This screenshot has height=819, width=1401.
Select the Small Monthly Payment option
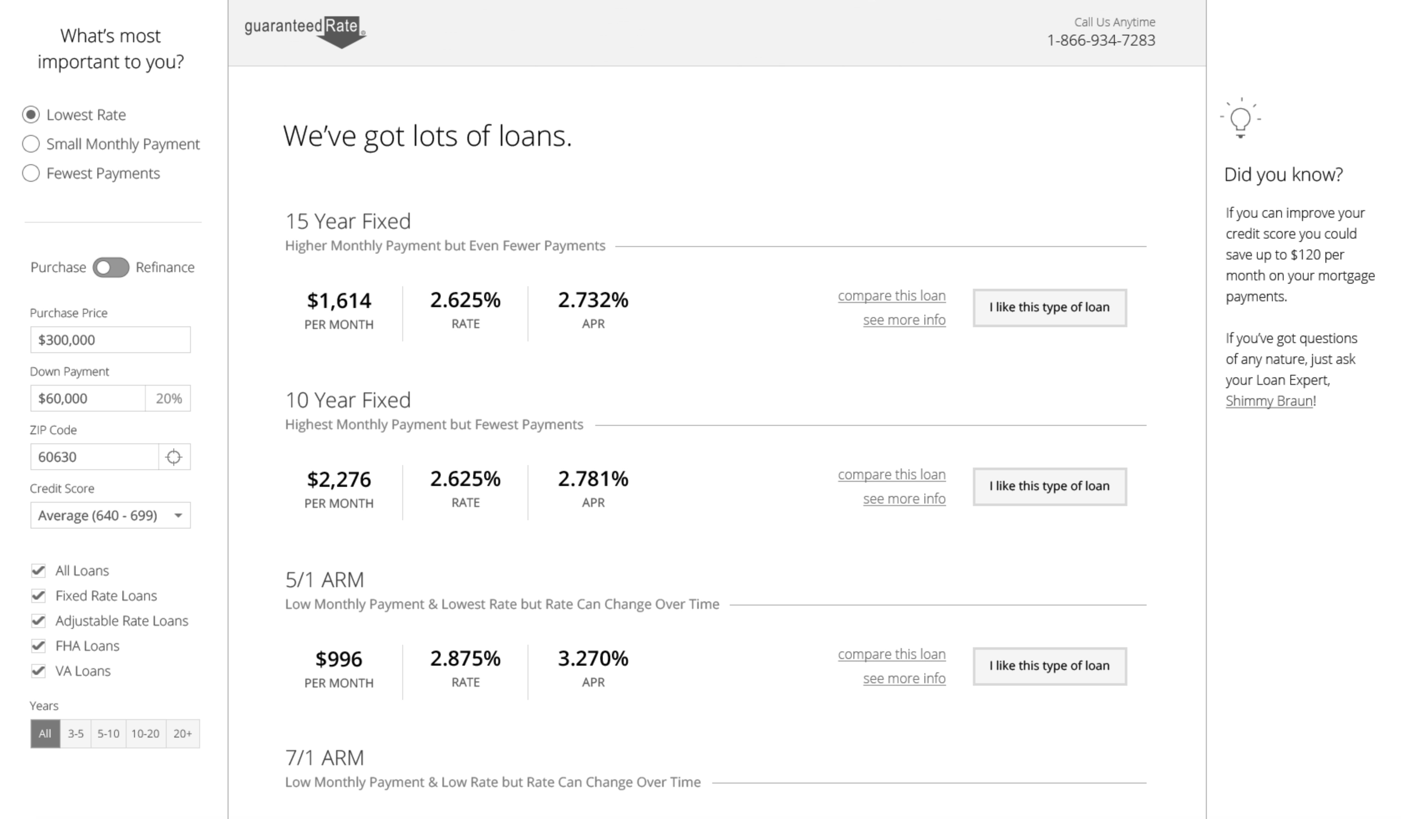[31, 144]
